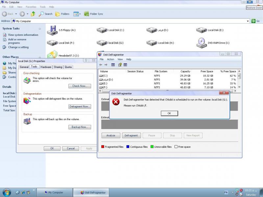
Task: Select the local Disk (G:) drive icon
Action: (102, 43)
